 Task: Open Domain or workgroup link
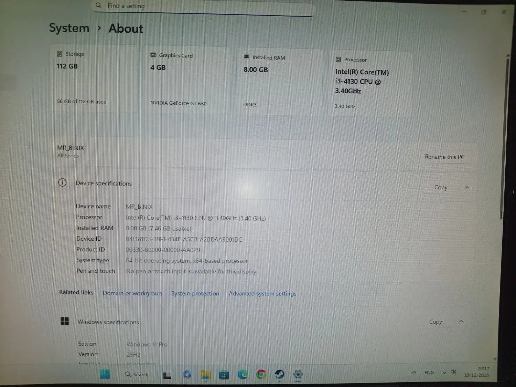(x=132, y=293)
